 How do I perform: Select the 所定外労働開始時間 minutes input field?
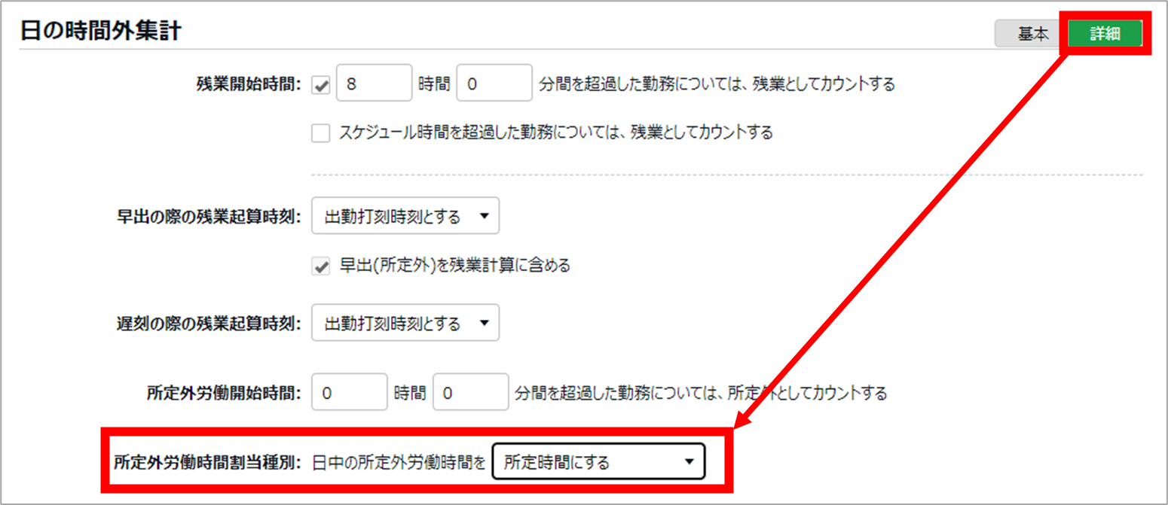tap(471, 393)
